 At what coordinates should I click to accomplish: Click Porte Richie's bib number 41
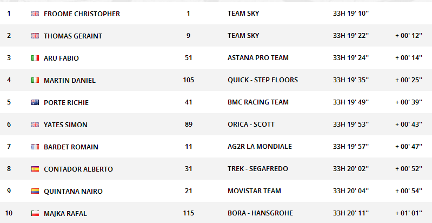(x=189, y=102)
